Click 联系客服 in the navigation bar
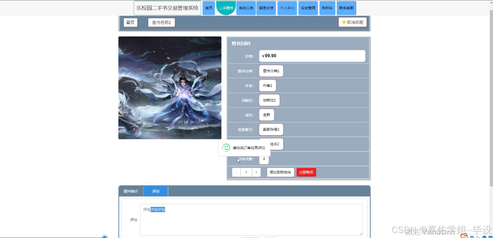This screenshot has width=493, height=238. click(347, 8)
